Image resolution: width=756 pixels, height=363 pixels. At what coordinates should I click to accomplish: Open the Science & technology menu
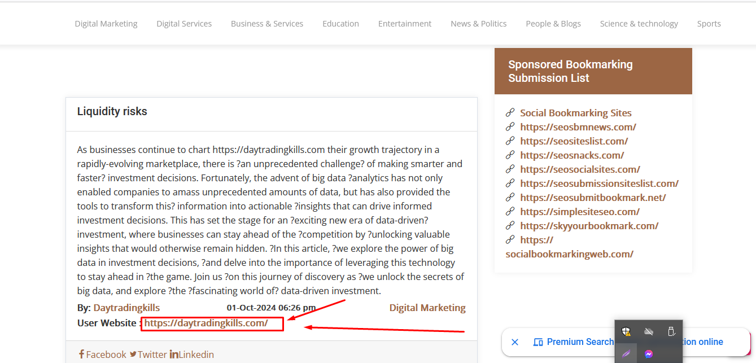tap(639, 24)
